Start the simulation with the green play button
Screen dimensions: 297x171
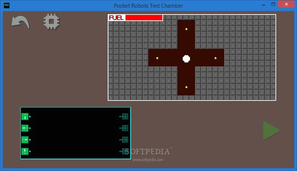(271, 130)
